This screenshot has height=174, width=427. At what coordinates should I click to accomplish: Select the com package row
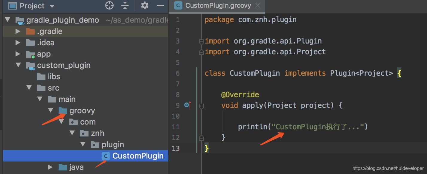tap(86, 122)
